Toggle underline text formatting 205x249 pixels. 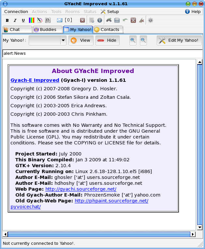23,20
